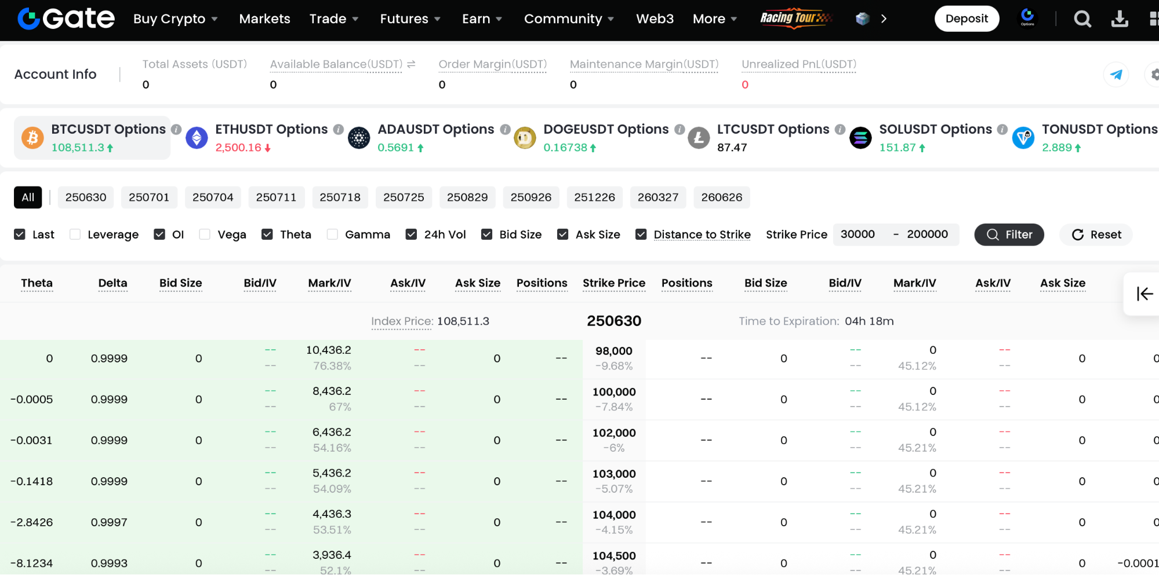Screen dimensions: 1159x575
Task: Click the info icon next to BTCUSDT Options
Action: tap(176, 130)
